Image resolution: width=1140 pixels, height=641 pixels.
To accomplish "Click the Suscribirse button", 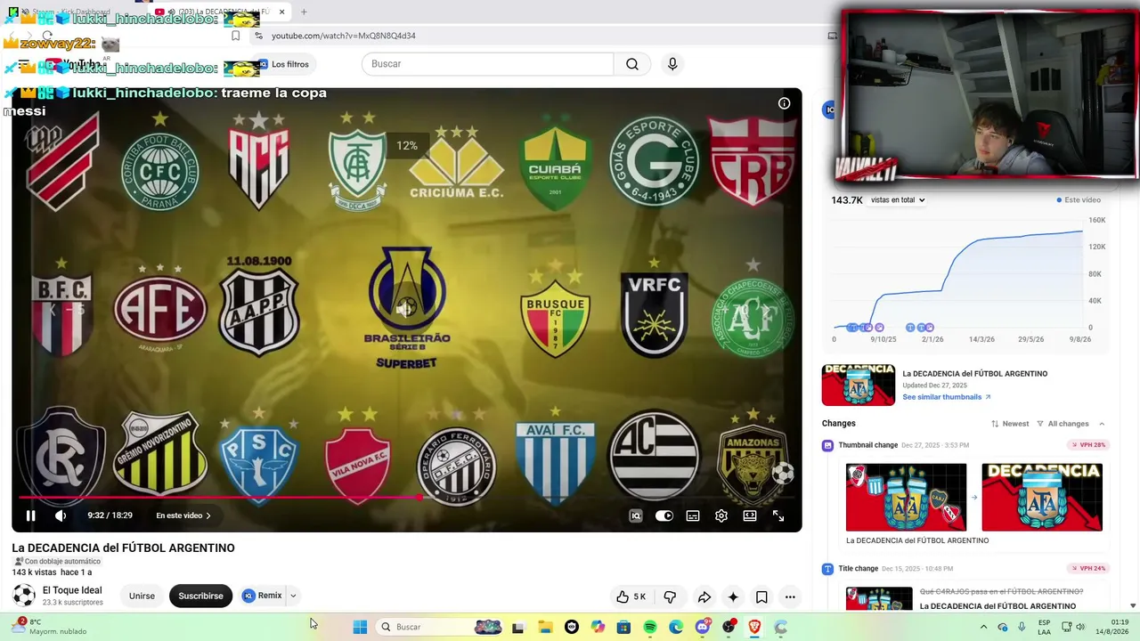I will pos(200,596).
